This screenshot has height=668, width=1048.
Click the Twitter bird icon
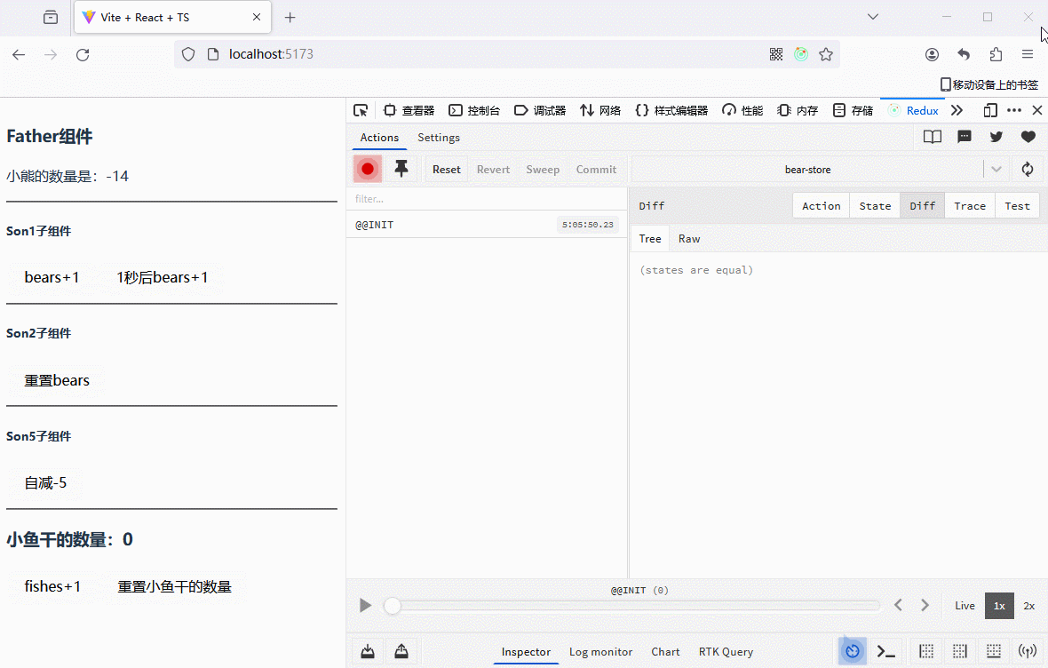[x=996, y=137]
